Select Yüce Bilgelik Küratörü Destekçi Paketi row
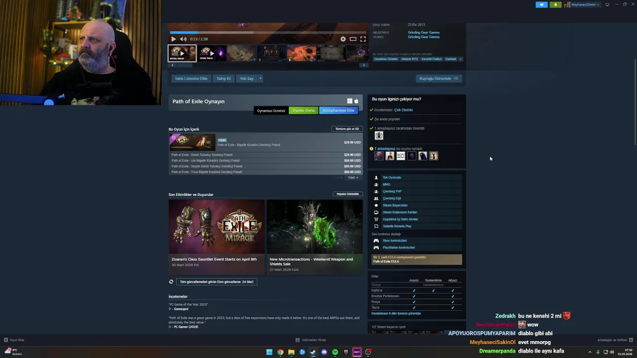Screen dimensions: 637x358 pos(266,172)
